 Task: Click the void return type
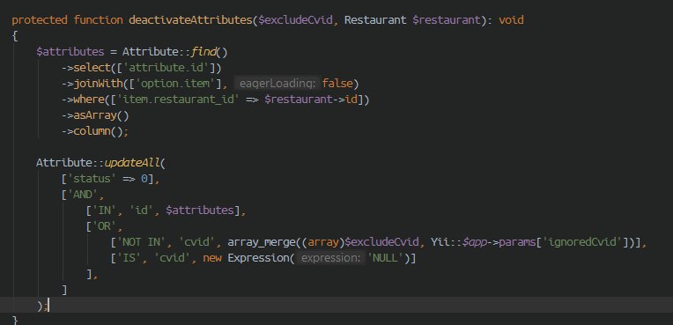click(511, 20)
